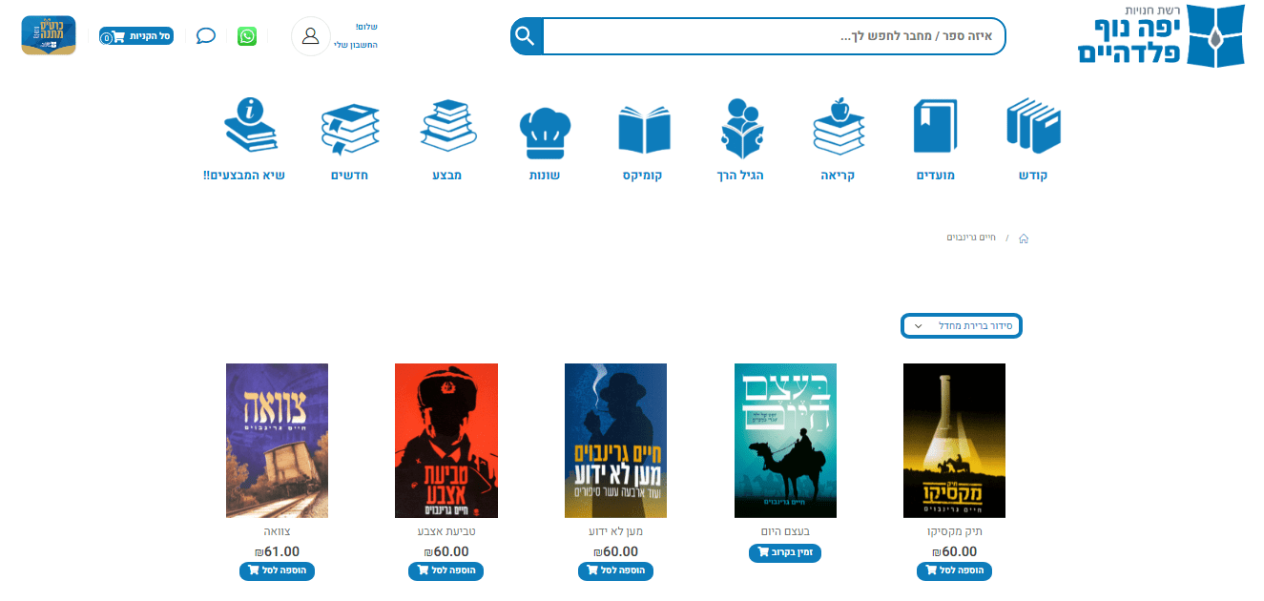Add תיק מקסיקו to the cart
1264x601 pixels.
pyautogui.click(x=954, y=571)
